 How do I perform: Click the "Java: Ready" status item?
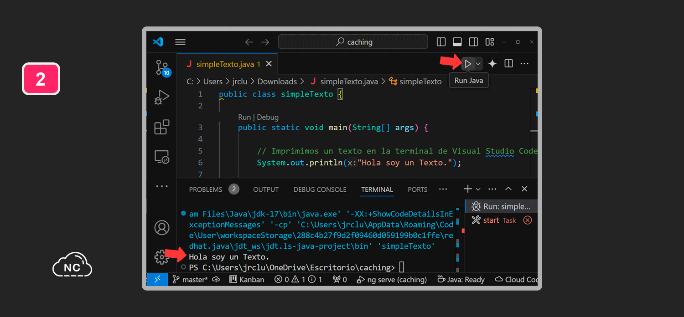[461, 280]
